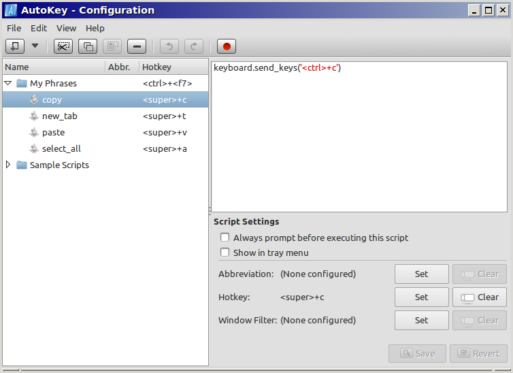Select the My Phrases folder
The height and width of the screenshot is (373, 513).
point(105,83)
